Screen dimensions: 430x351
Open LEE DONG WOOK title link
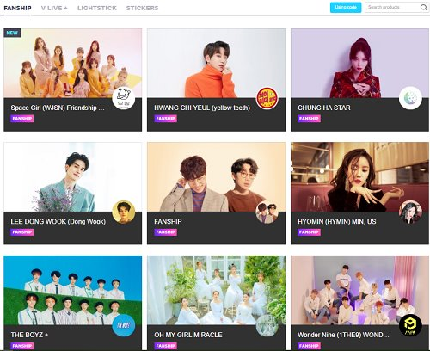pyautogui.click(x=58, y=221)
